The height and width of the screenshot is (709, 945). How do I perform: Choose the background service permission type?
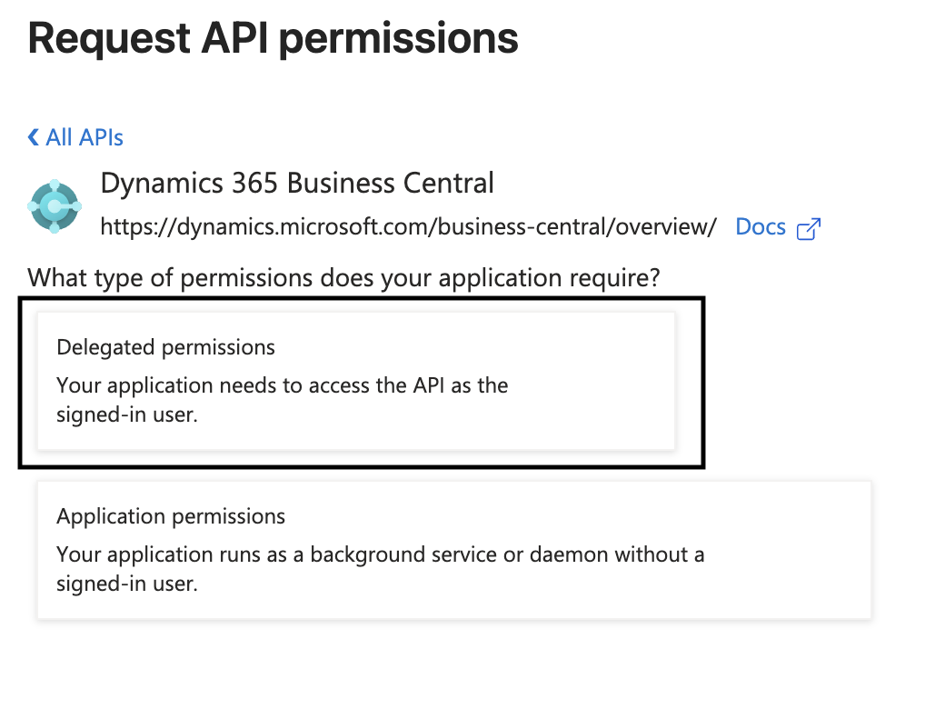[454, 550]
